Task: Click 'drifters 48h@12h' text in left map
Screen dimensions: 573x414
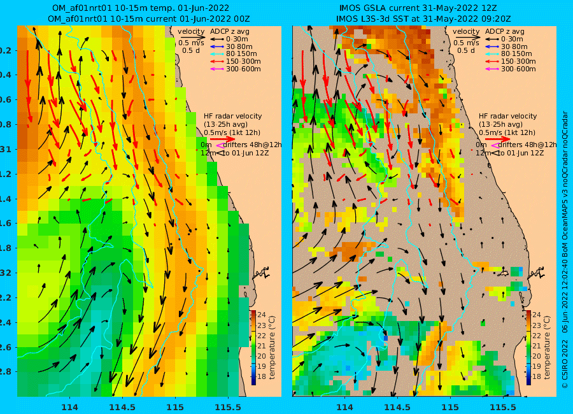Action: tap(252, 145)
